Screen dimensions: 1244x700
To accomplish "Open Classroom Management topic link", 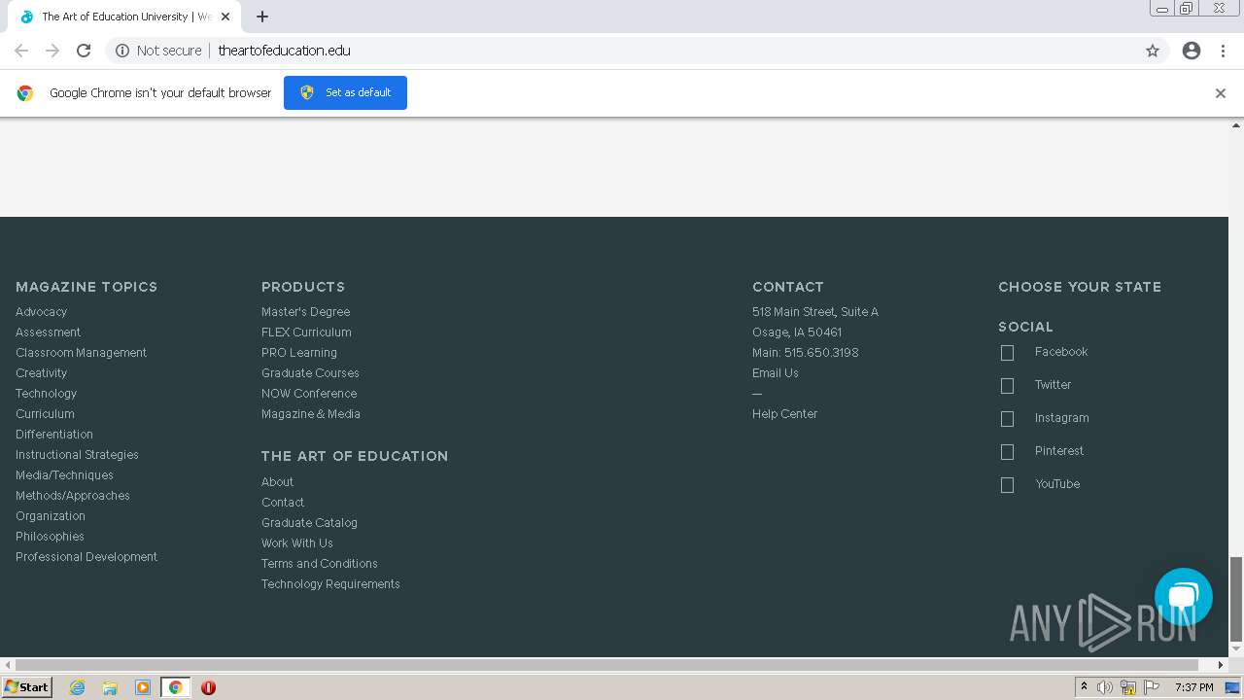I will 81,353.
